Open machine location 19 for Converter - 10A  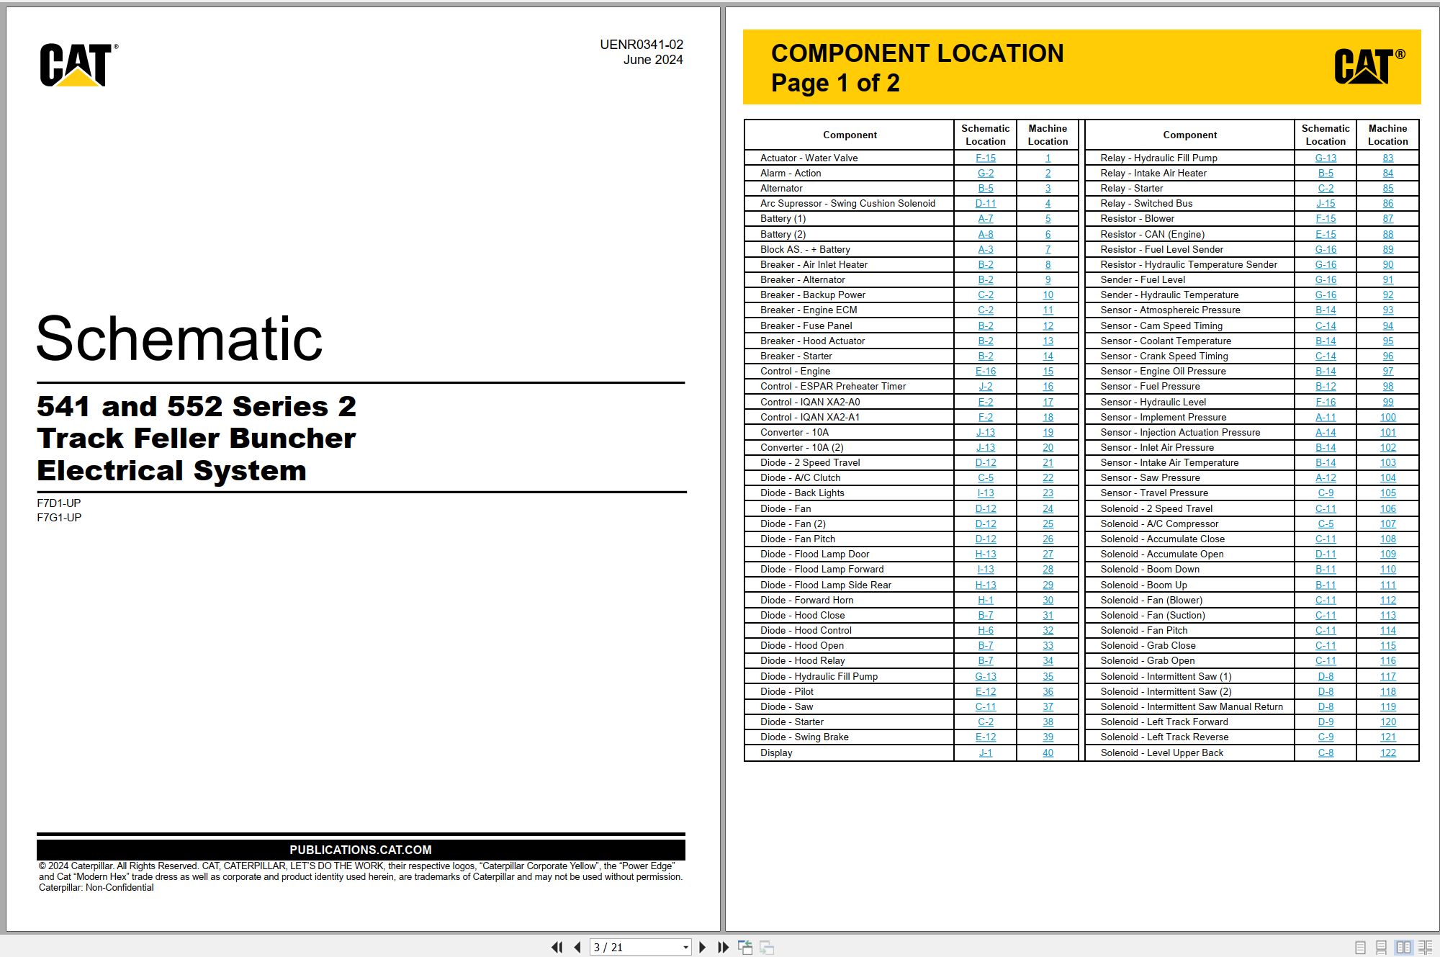click(1048, 433)
